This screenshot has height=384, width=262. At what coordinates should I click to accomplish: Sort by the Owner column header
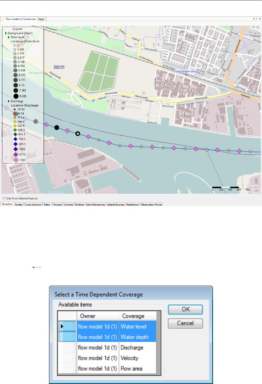(98, 316)
